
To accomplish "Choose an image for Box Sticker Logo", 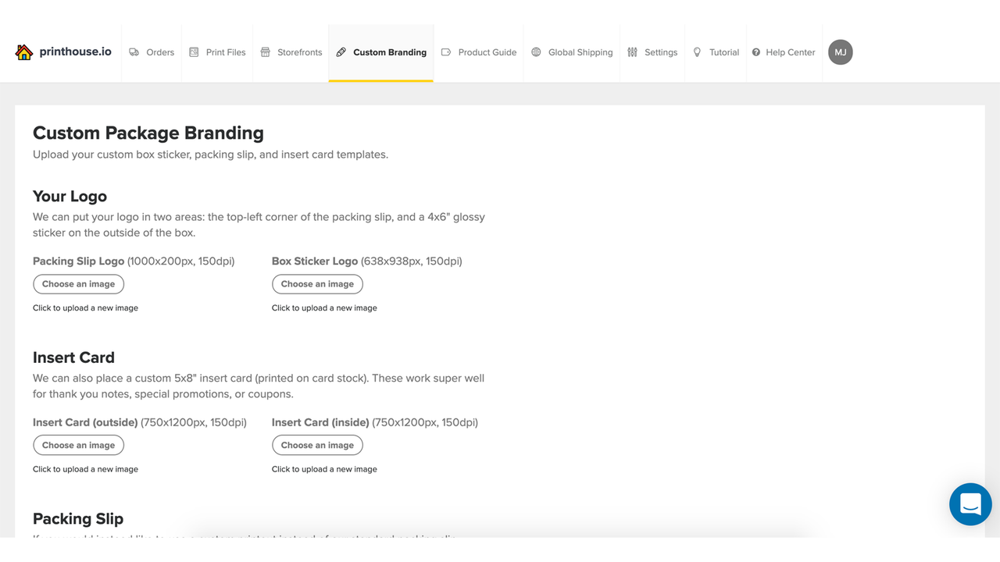I will click(x=317, y=283).
